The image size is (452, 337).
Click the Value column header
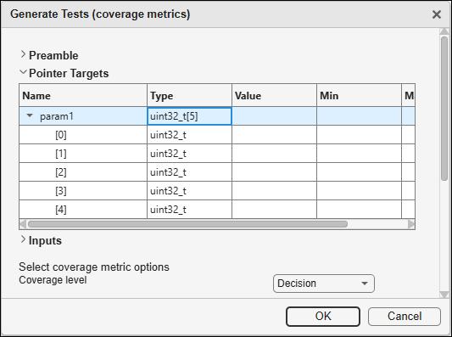click(x=274, y=96)
